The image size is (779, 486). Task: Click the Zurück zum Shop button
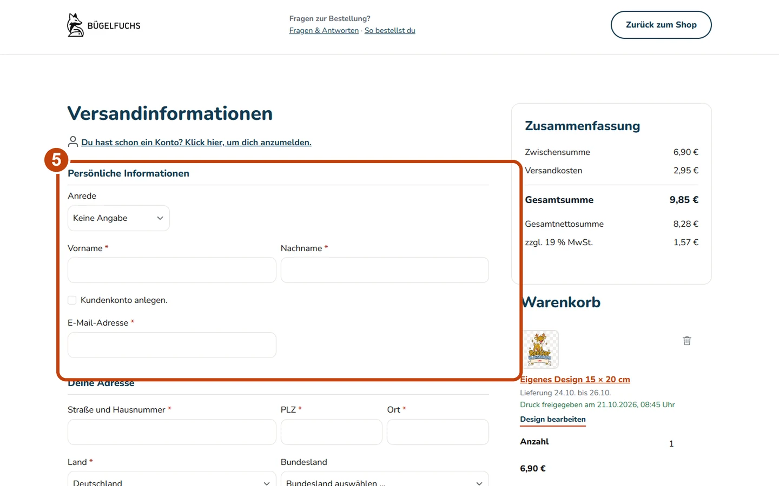tap(661, 25)
